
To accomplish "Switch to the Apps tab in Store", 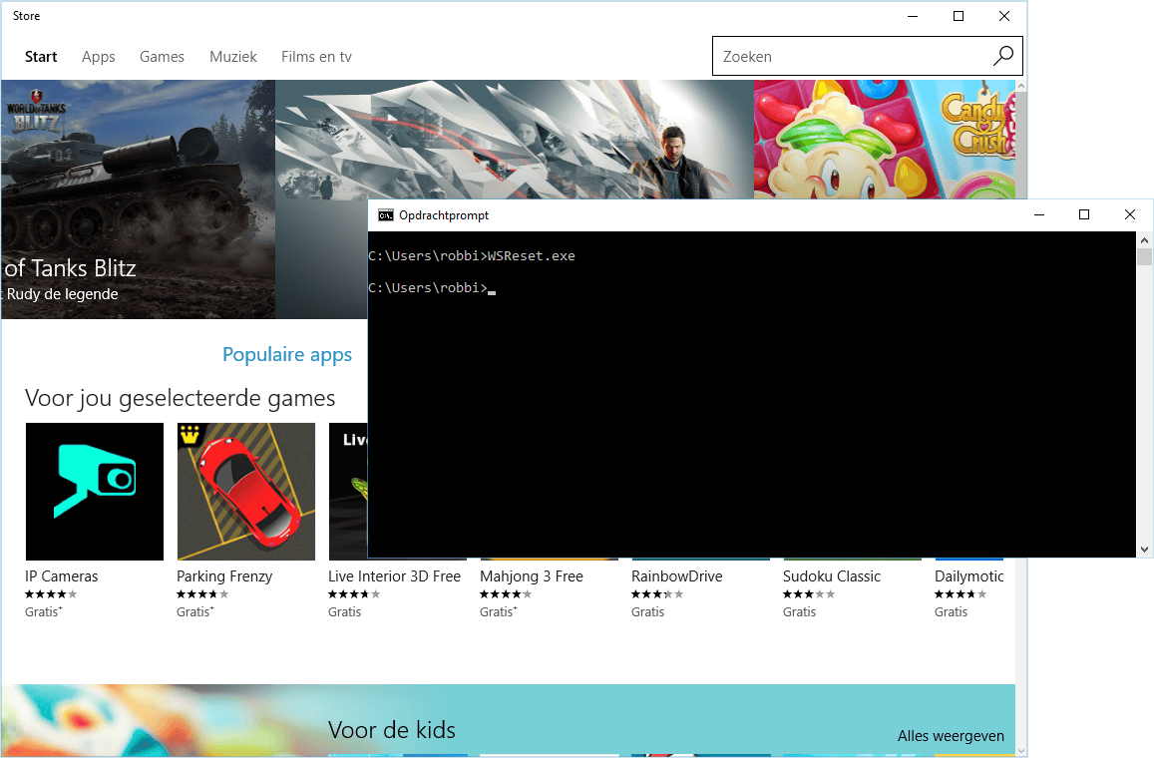I will [x=98, y=57].
